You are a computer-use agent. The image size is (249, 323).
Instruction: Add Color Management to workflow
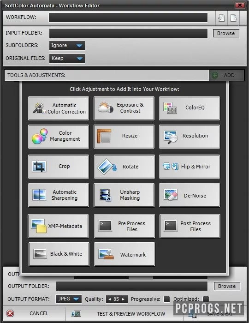coord(59,137)
